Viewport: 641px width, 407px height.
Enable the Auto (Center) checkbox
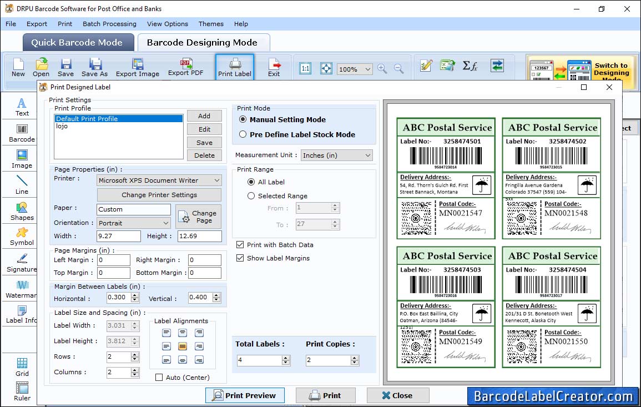point(159,377)
